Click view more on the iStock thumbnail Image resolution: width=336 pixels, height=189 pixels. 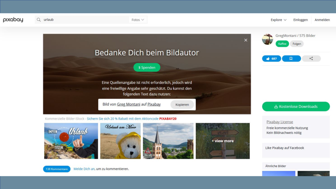pos(222,141)
